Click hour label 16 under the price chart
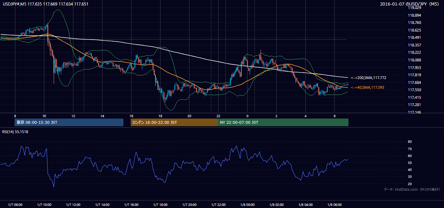 (131, 116)
